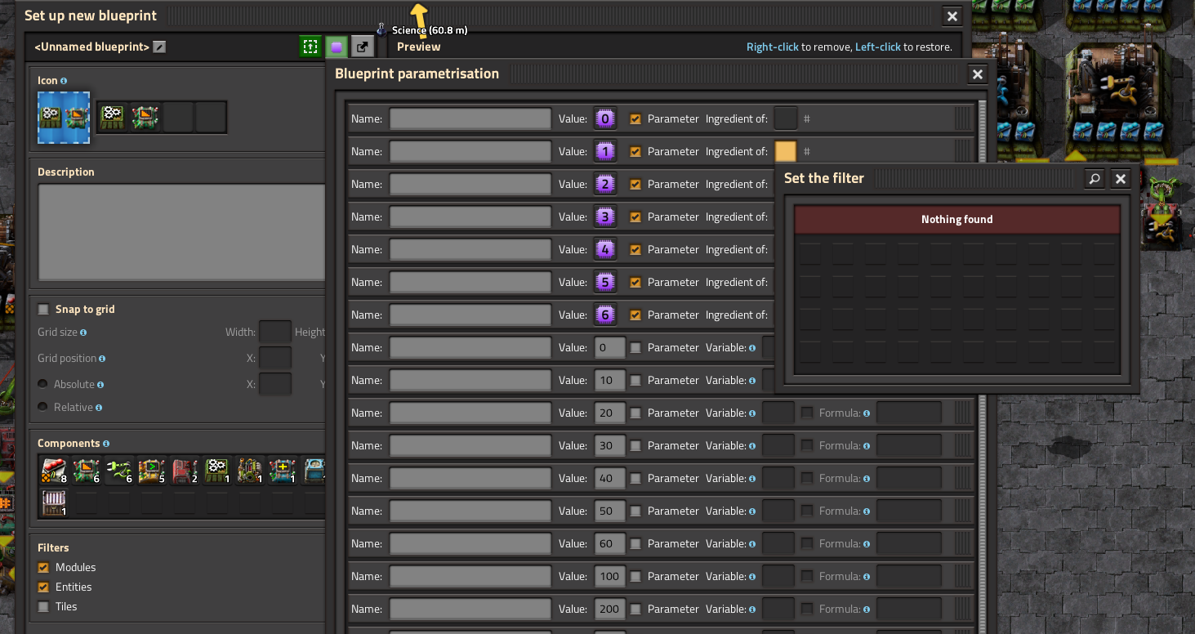
Task: Click the selector combinator component with count 6
Action: pos(86,471)
